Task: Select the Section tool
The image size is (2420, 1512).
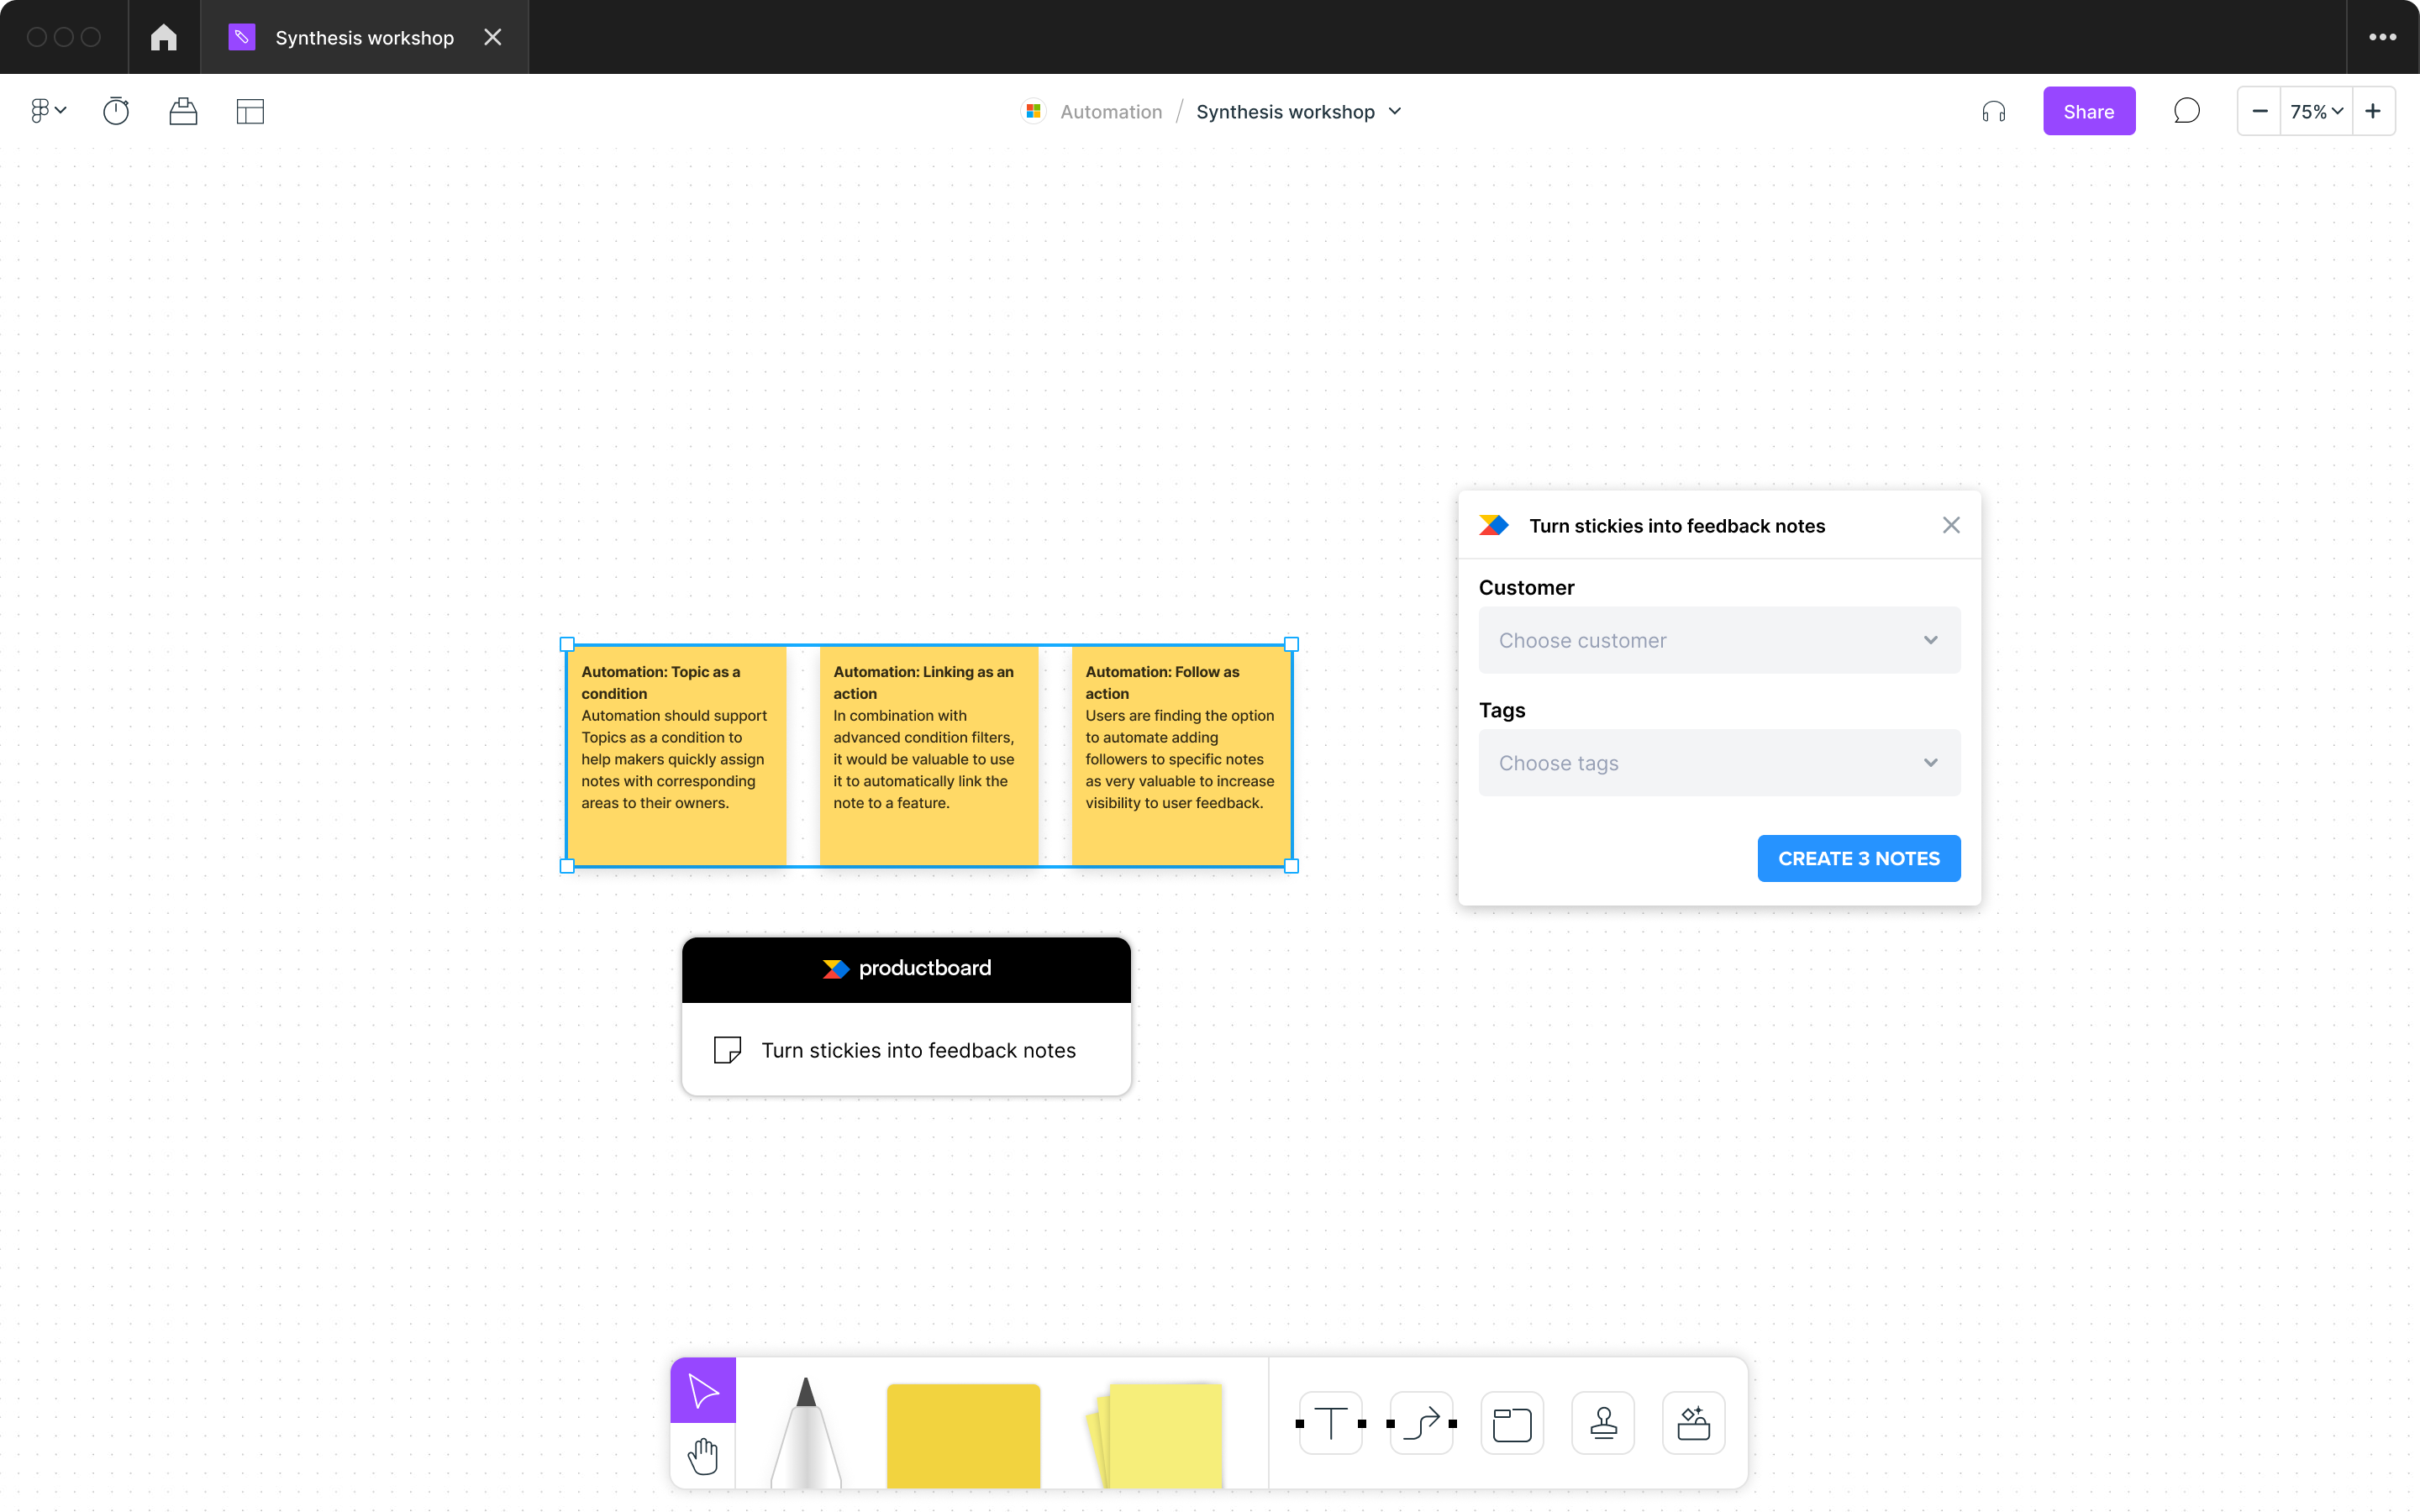Action: (x=1511, y=1422)
